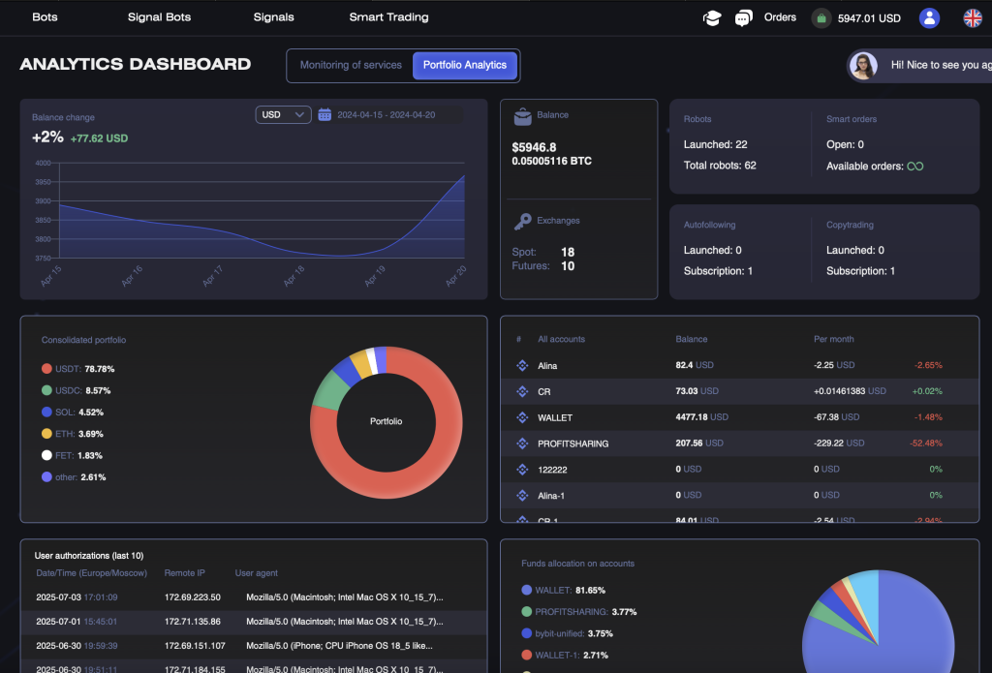The image size is (992, 673).
Task: Click the Funds allocation pie chart
Action: pyautogui.click(x=878, y=622)
